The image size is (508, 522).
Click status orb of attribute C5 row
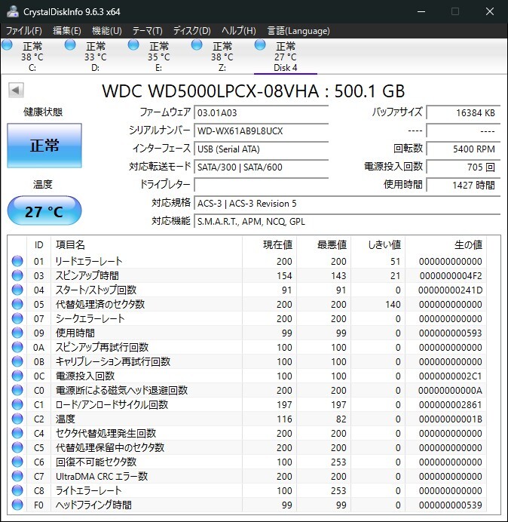coord(17,447)
